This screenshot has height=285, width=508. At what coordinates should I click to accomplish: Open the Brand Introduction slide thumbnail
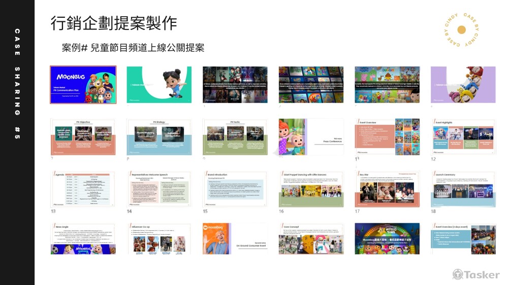pos(235,189)
